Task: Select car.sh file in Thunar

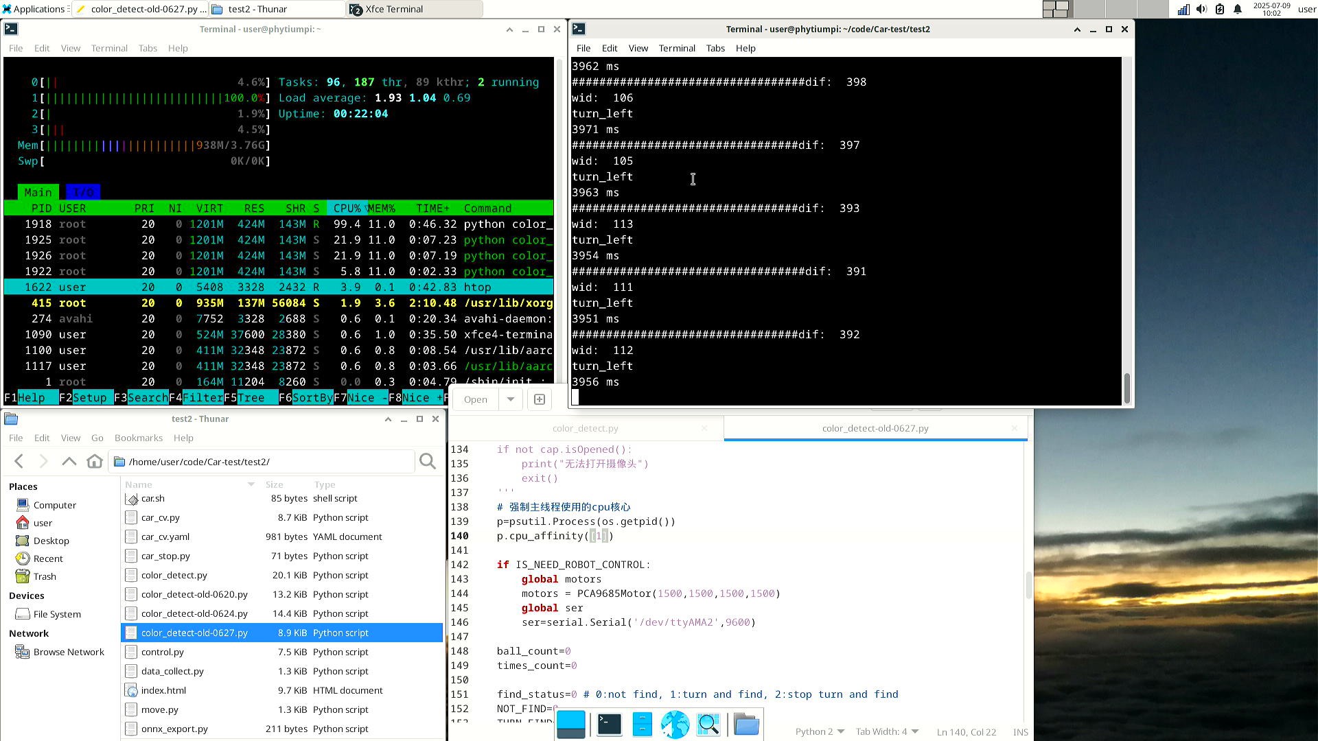Action: (152, 499)
